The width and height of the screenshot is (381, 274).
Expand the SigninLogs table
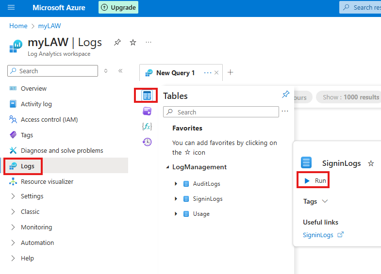pos(176,199)
